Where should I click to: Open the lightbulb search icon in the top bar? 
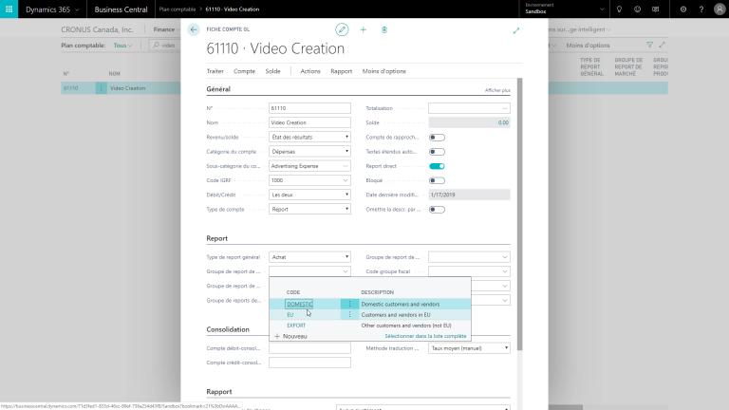click(619, 9)
